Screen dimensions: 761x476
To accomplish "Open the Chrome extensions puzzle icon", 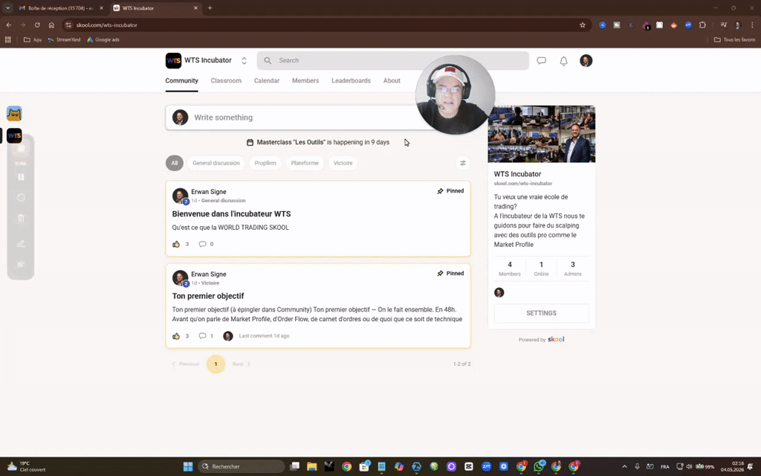I will (702, 25).
